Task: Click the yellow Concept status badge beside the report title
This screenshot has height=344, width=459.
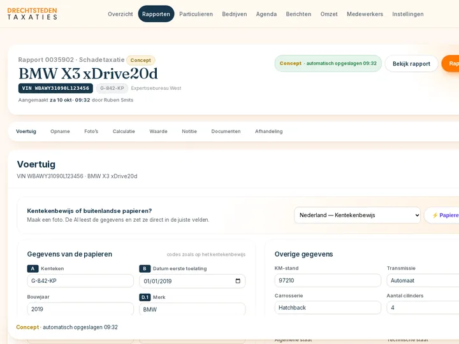Action: coord(140,61)
